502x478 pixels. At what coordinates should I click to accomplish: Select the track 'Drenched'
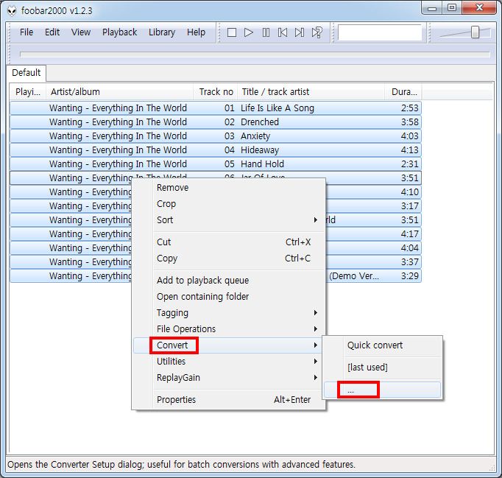pyautogui.click(x=216, y=122)
